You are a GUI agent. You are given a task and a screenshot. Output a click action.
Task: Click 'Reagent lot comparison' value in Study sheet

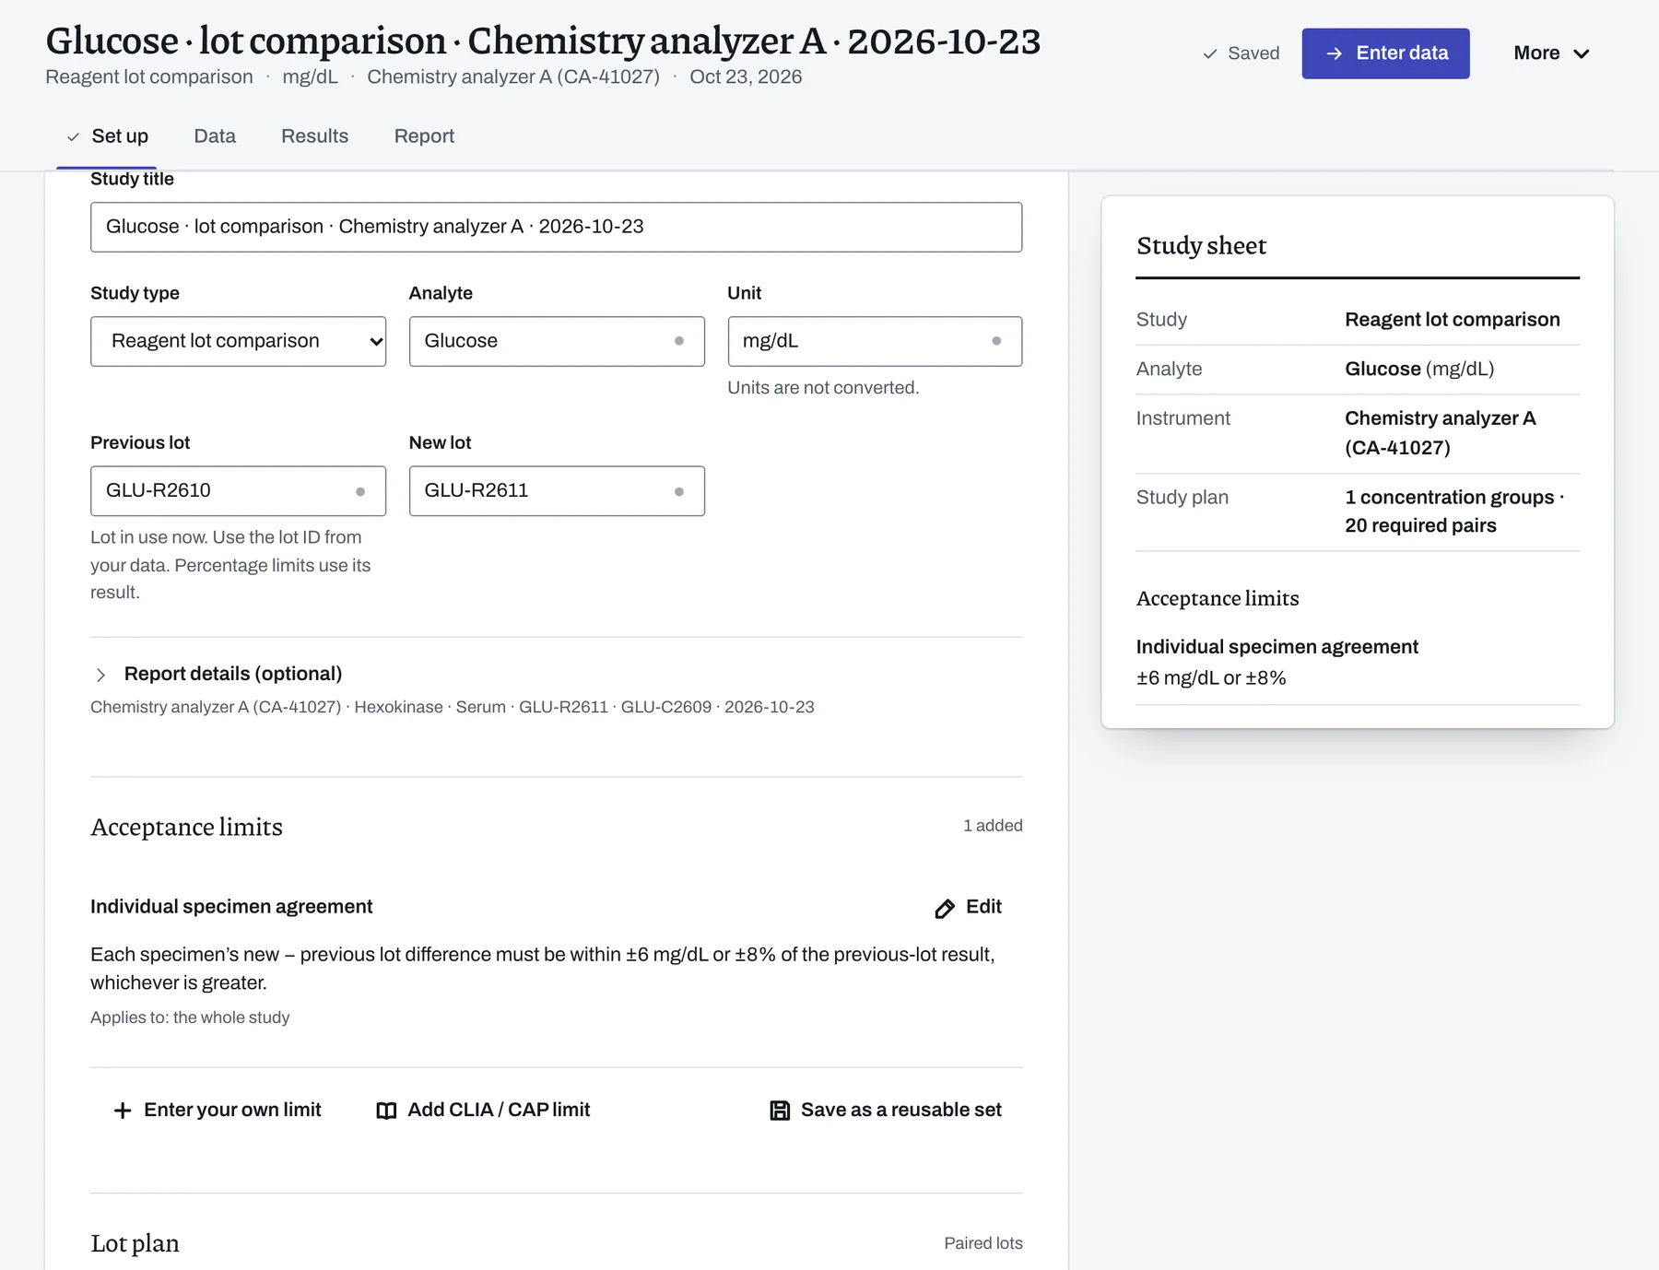pos(1453,320)
